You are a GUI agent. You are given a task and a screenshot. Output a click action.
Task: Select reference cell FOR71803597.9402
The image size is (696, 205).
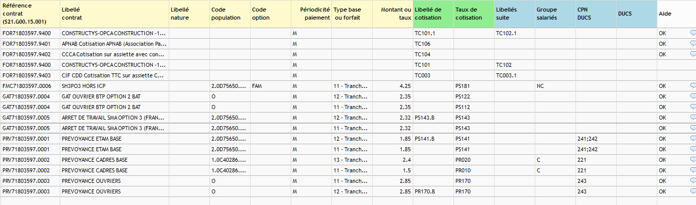(x=30, y=54)
